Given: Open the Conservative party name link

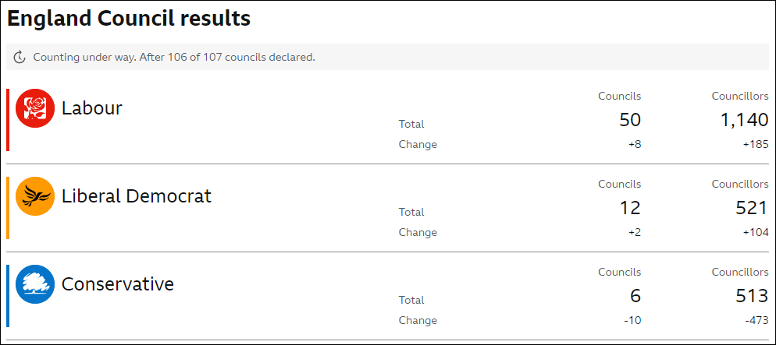Looking at the screenshot, I should [x=118, y=284].
